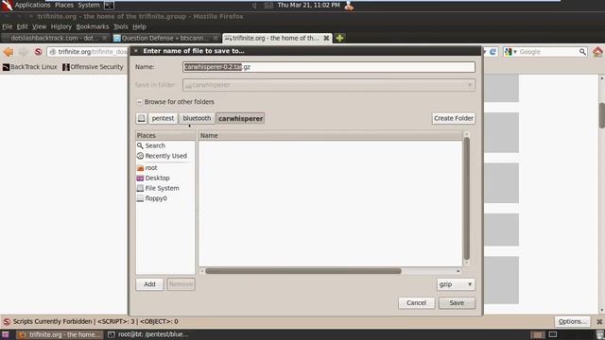Image resolution: width=605 pixels, height=340 pixels.
Task: Open the Firefox Edit menu
Action: pyautogui.click(x=22, y=26)
